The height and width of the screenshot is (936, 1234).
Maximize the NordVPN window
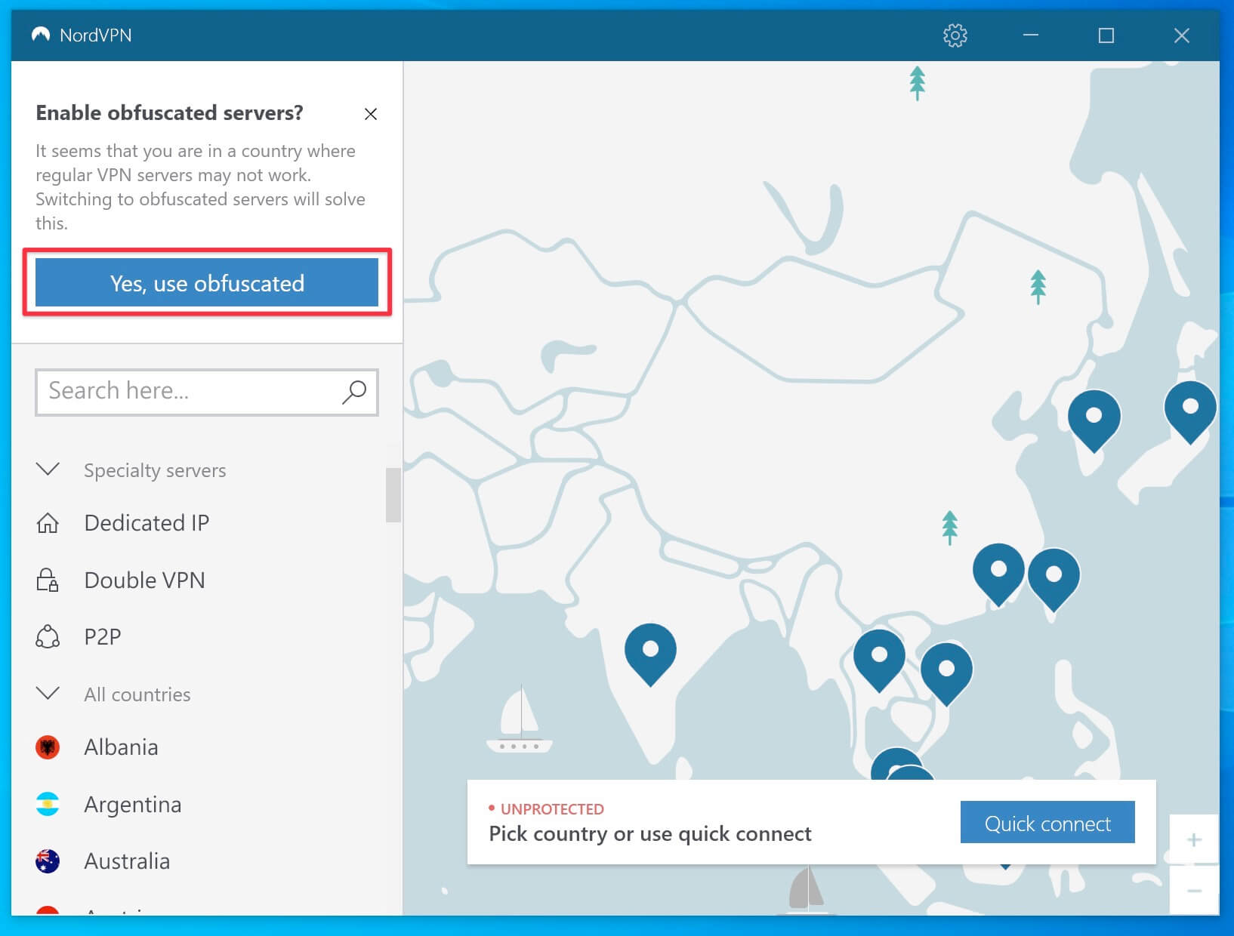pyautogui.click(x=1106, y=35)
